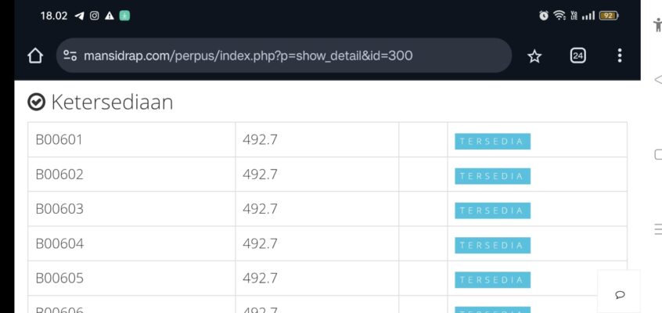Tap the accessibility figure icon on right edge

click(x=657, y=24)
